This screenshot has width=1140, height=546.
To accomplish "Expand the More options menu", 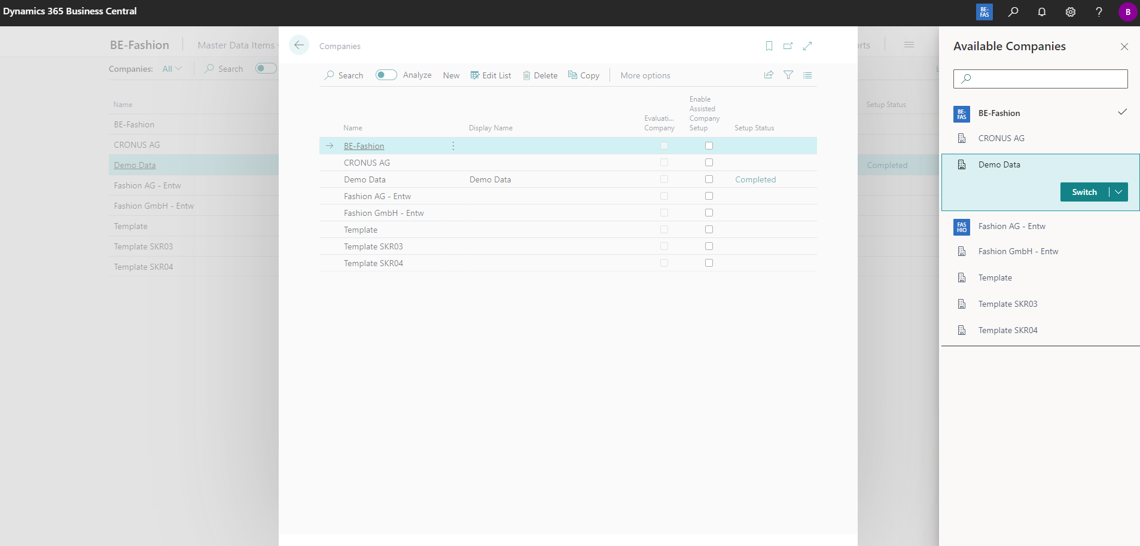I will click(x=644, y=75).
